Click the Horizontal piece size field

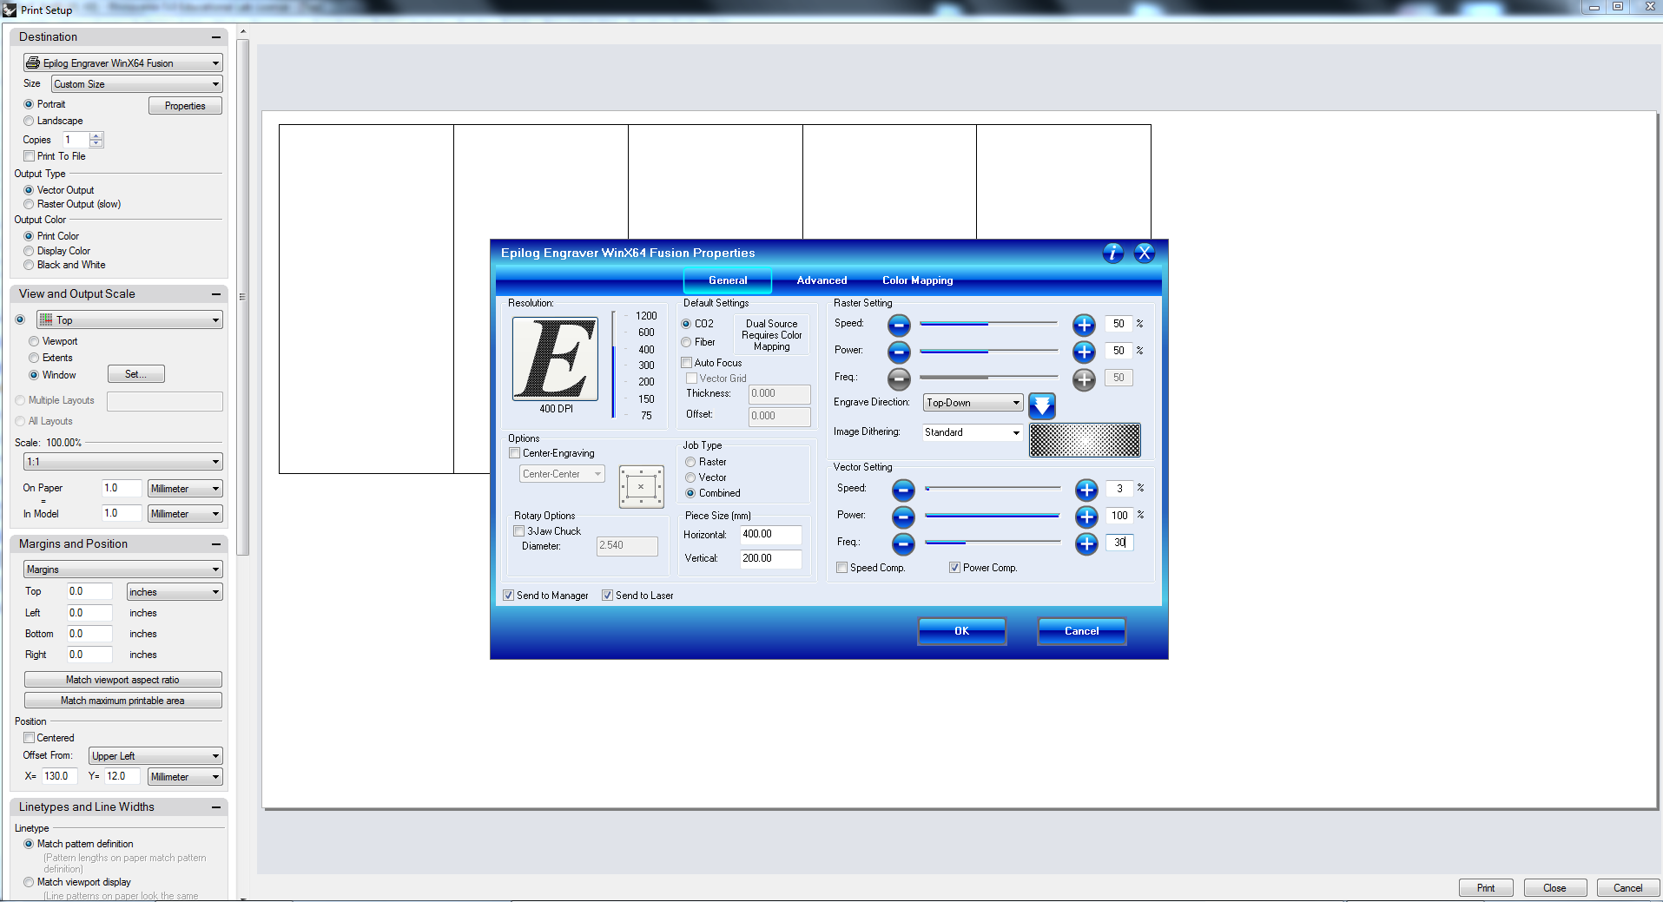coord(770,535)
